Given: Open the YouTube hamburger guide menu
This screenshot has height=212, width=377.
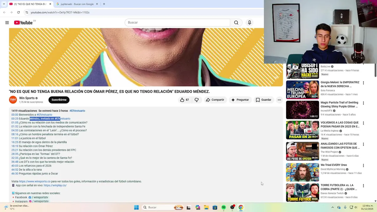Looking at the screenshot, I should tap(7, 23).
